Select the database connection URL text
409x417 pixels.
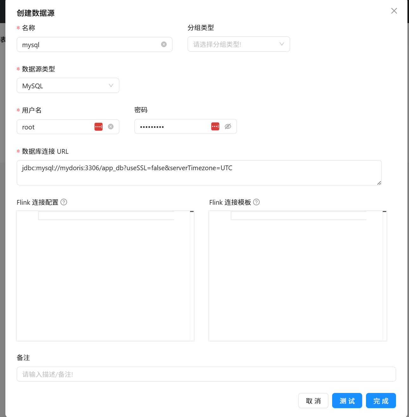point(127,168)
